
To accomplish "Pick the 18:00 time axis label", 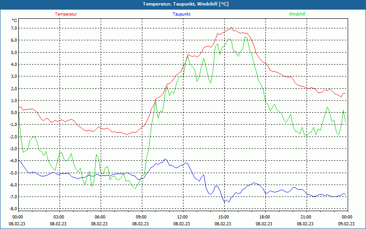I will (264, 217).
